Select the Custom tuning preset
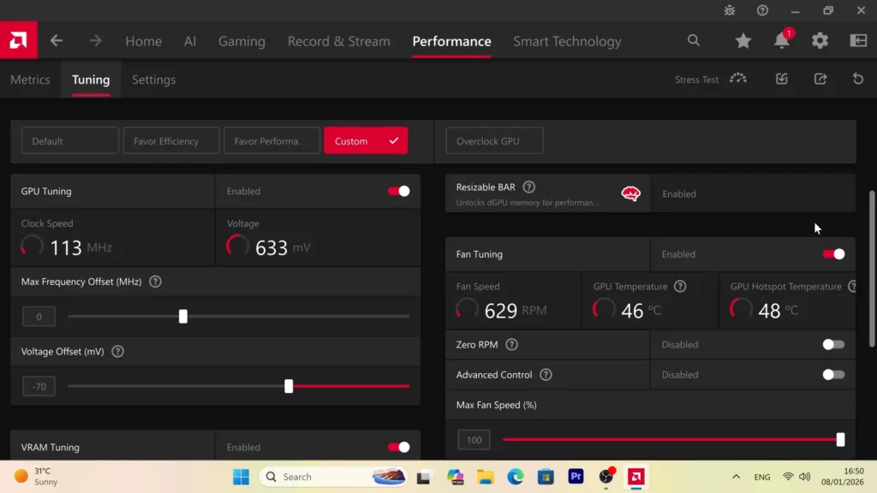This screenshot has width=877, height=493. click(366, 141)
